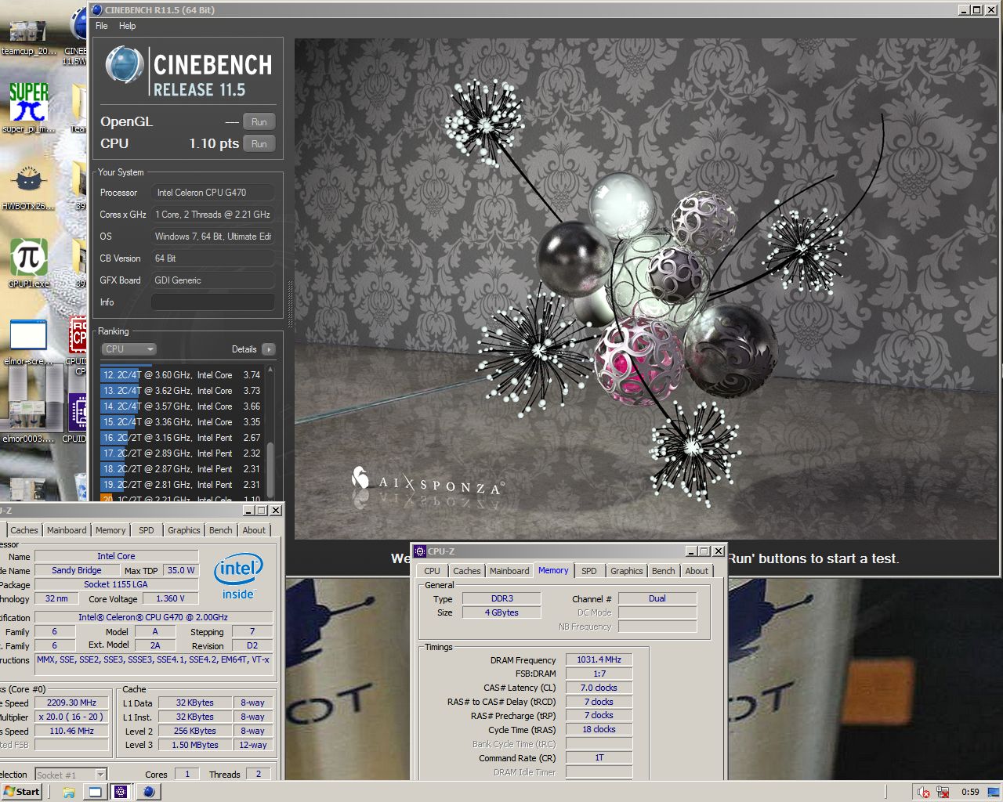
Task: Click the memory Size value 4 GBytes
Action: (x=501, y=612)
